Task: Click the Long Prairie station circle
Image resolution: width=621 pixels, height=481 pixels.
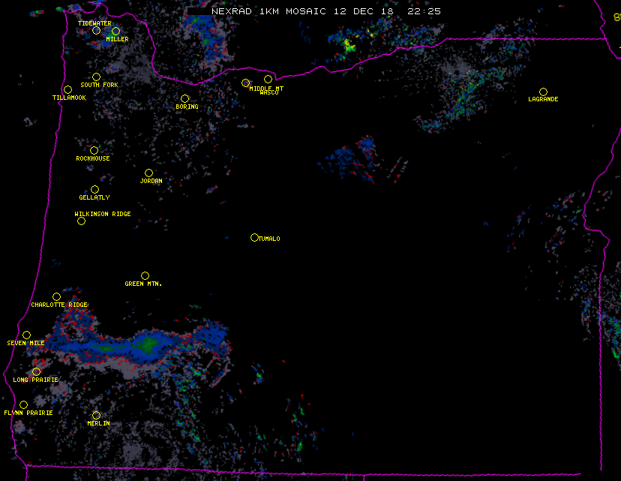Action: click(x=36, y=372)
